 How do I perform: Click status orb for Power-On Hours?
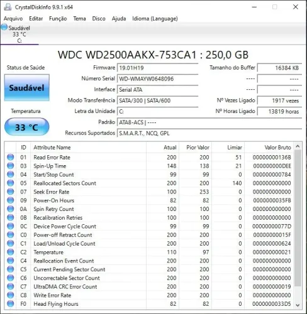[x=11, y=200]
